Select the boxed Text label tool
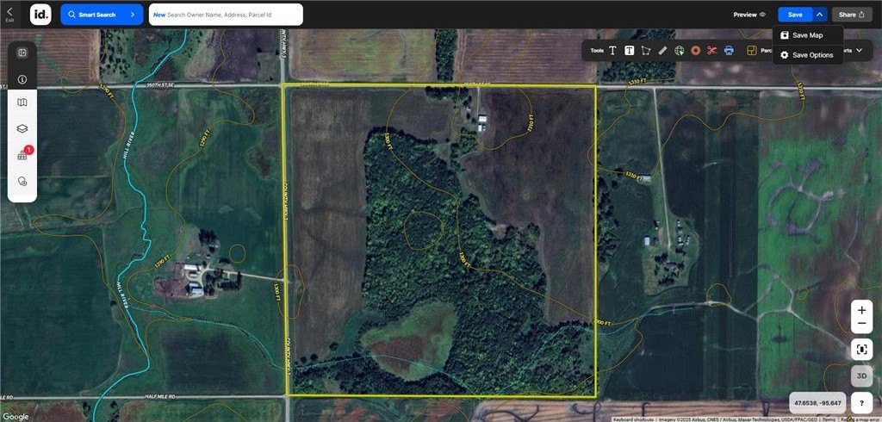882x422 pixels. [x=630, y=51]
